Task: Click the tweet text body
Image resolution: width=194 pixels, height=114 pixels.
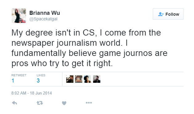Action: (x=89, y=48)
